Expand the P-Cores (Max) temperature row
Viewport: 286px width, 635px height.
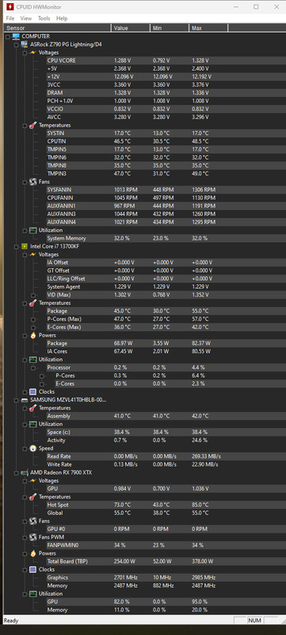(32, 320)
